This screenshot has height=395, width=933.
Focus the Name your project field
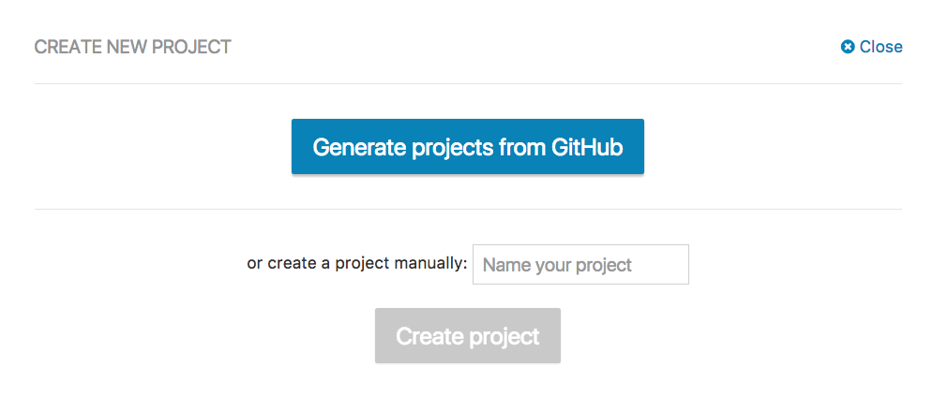(x=580, y=264)
